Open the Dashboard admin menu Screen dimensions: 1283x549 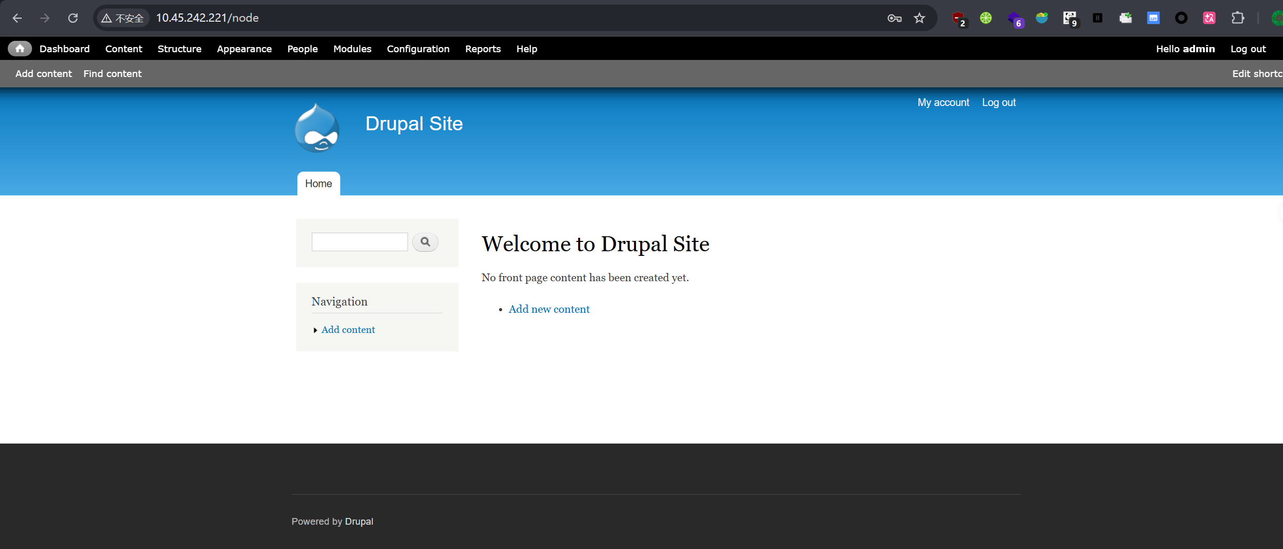[65, 49]
